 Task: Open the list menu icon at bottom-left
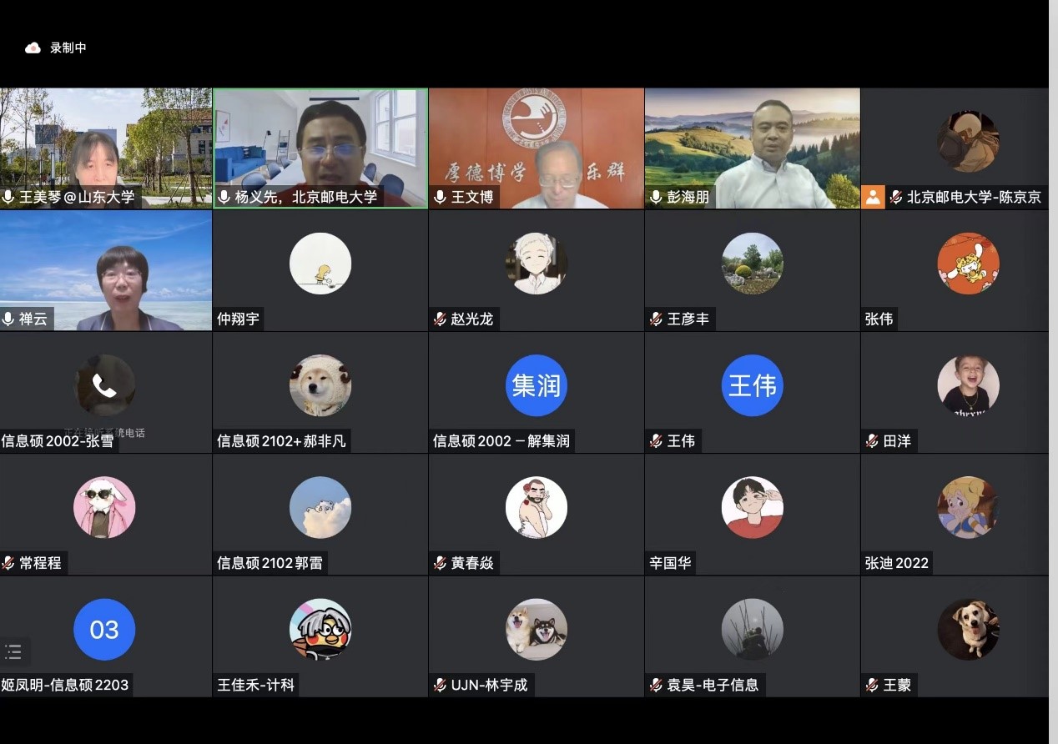click(x=13, y=651)
